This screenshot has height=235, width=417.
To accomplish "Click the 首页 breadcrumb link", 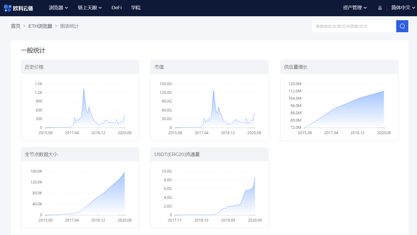I will tap(15, 26).
